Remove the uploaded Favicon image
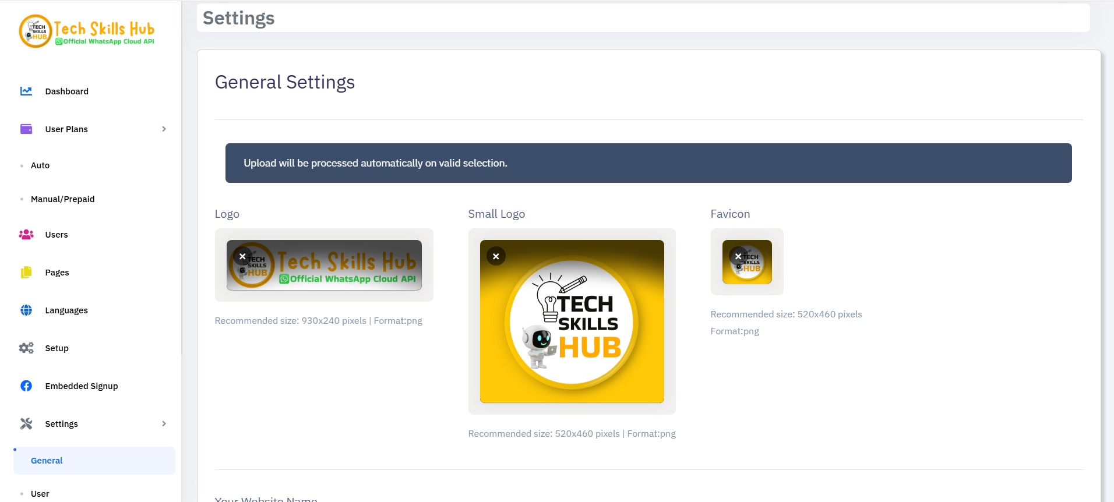 point(738,256)
